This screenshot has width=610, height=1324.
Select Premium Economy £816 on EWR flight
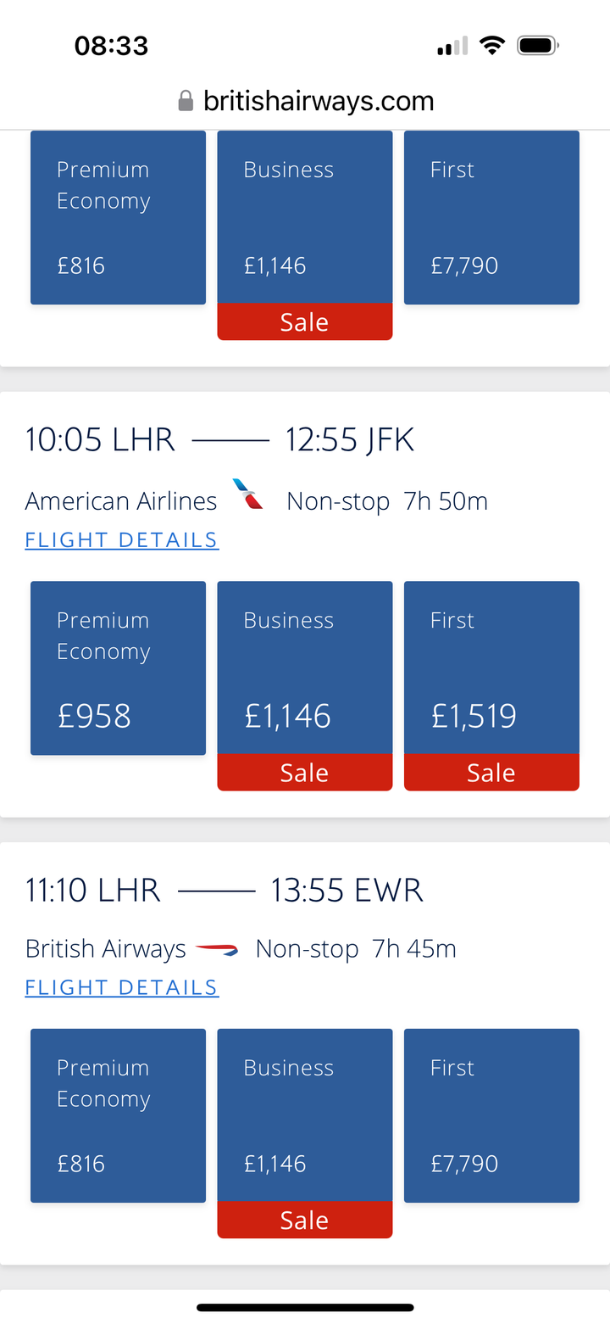[118, 1115]
